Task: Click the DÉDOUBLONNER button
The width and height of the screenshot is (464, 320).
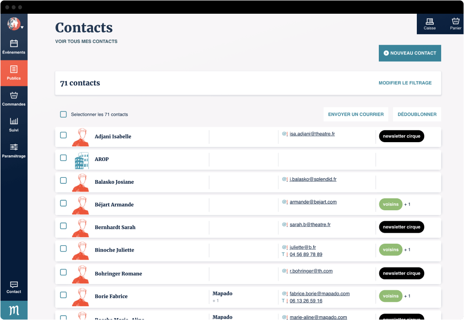Action: tap(417, 114)
